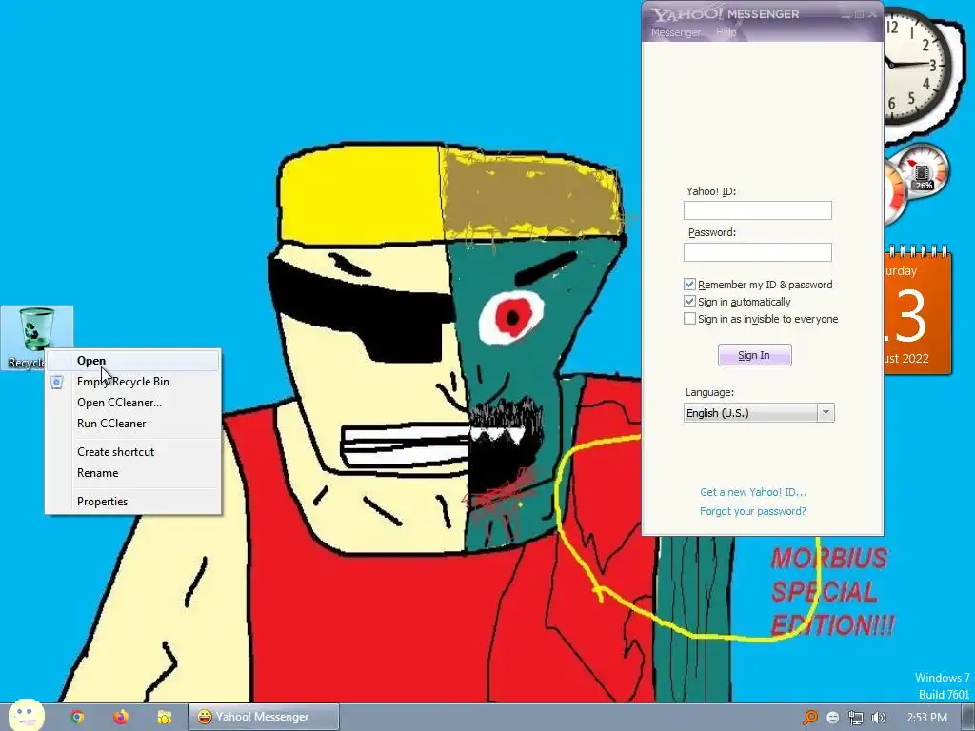
Task: Activate Yahoo! Messenger taskbar button
Action: pyautogui.click(x=264, y=718)
